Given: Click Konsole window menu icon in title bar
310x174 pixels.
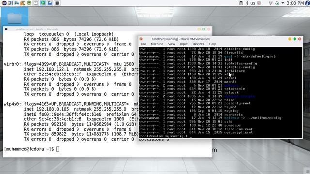Looking at the screenshot, I should (x=6, y=29).
